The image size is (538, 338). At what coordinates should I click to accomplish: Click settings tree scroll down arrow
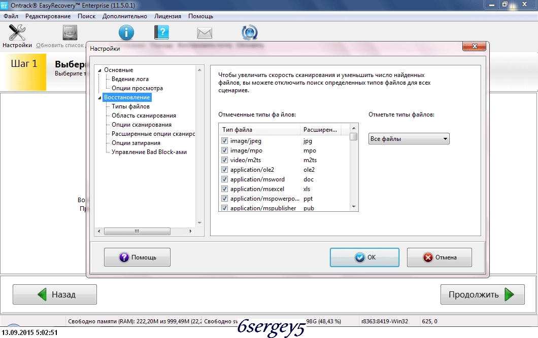[199, 223]
